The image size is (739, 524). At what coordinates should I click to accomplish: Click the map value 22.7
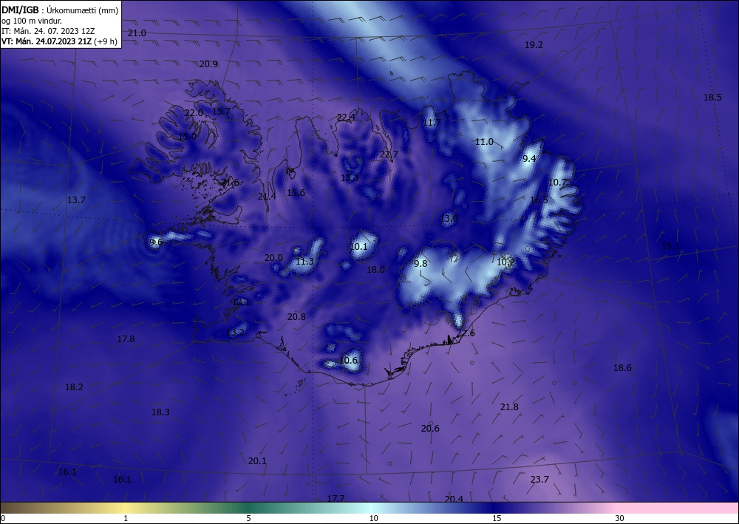(389, 154)
